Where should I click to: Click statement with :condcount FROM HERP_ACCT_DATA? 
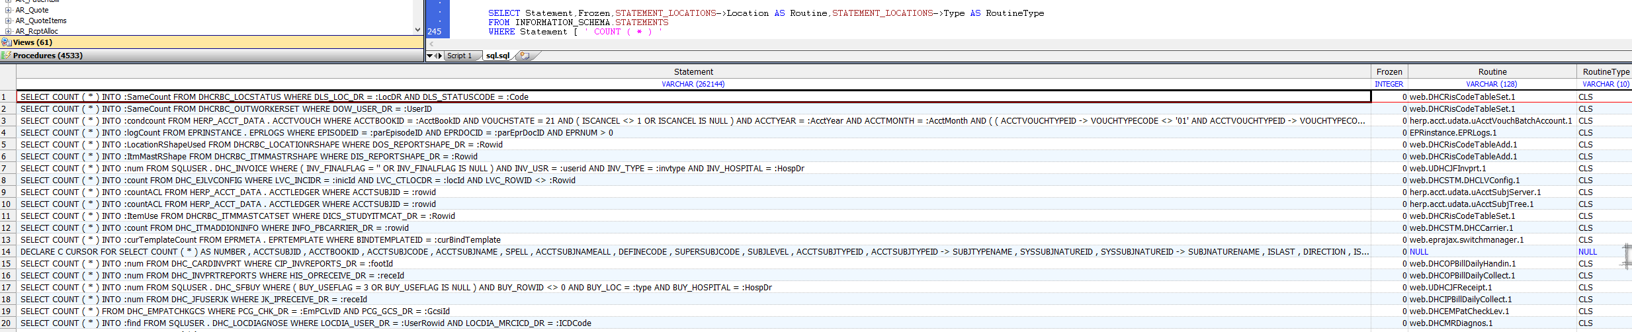tap(693, 121)
